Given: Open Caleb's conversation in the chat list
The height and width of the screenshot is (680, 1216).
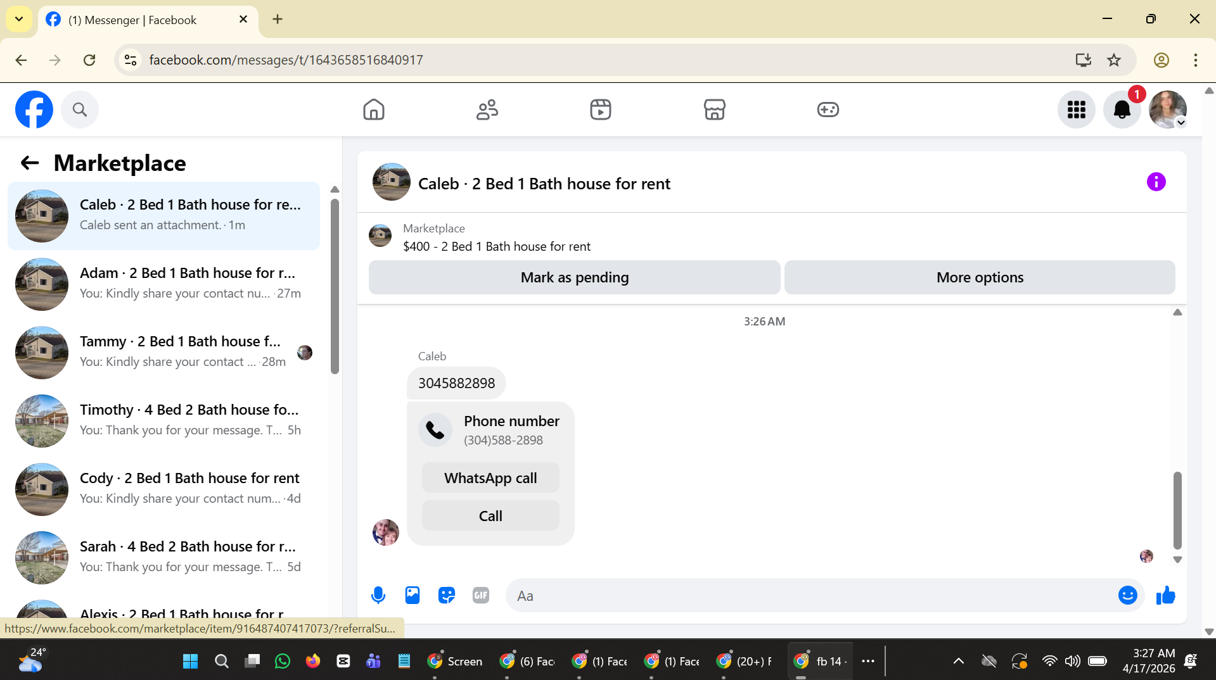Looking at the screenshot, I should tap(164, 216).
